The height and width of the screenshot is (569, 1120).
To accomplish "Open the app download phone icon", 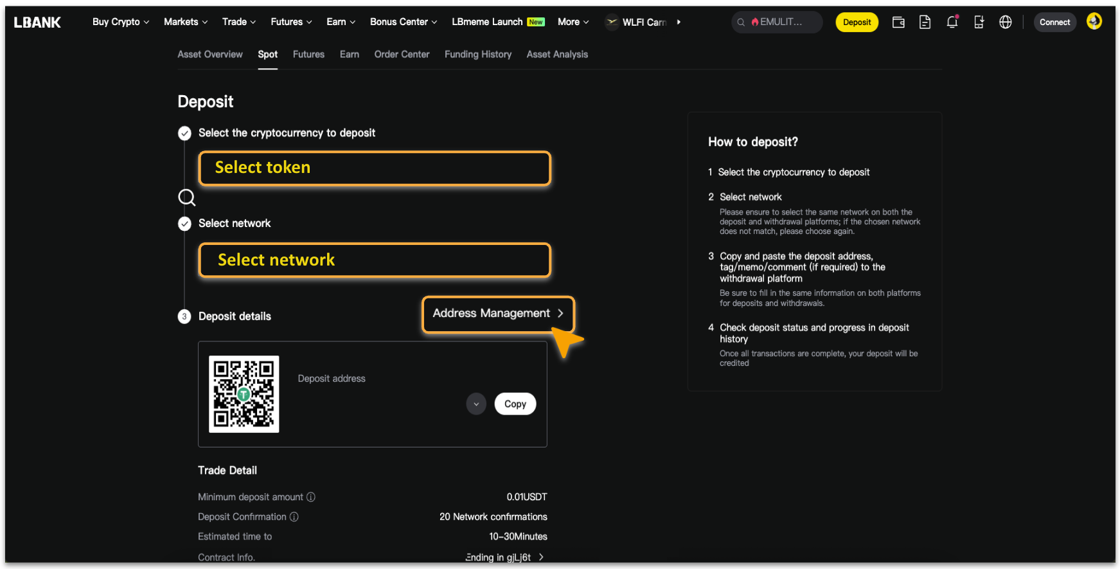I will point(979,23).
